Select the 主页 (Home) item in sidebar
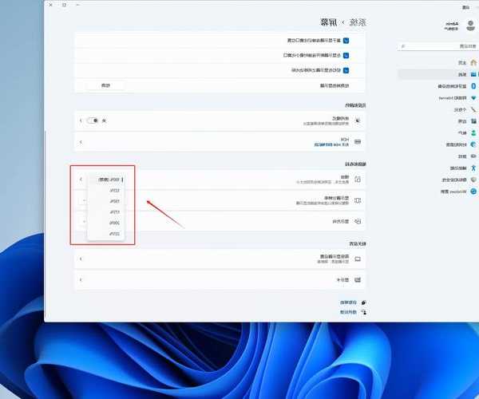The width and height of the screenshot is (479, 399). 461,62
